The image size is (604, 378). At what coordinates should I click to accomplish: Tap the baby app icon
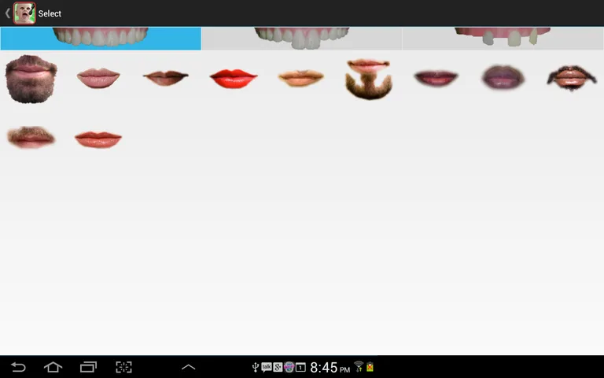[x=24, y=13]
